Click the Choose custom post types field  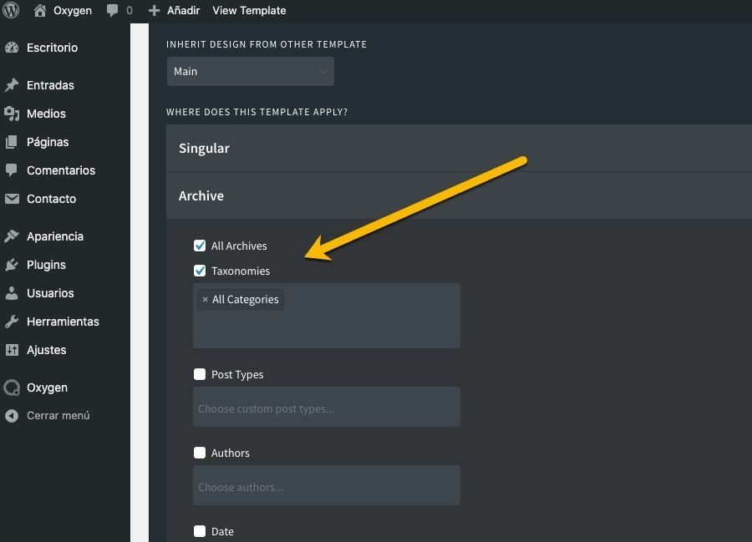(326, 408)
